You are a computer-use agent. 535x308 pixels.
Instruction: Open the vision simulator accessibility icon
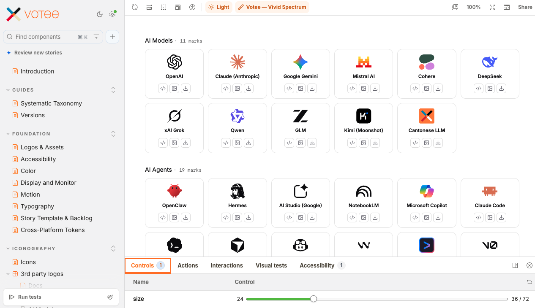[192, 7]
